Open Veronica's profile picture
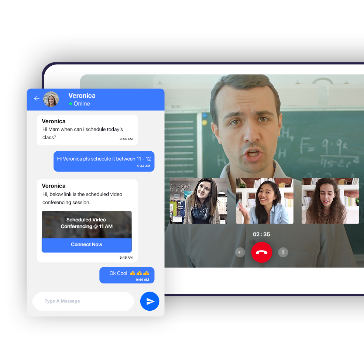Image resolution: width=364 pixels, height=355 pixels. point(51,99)
